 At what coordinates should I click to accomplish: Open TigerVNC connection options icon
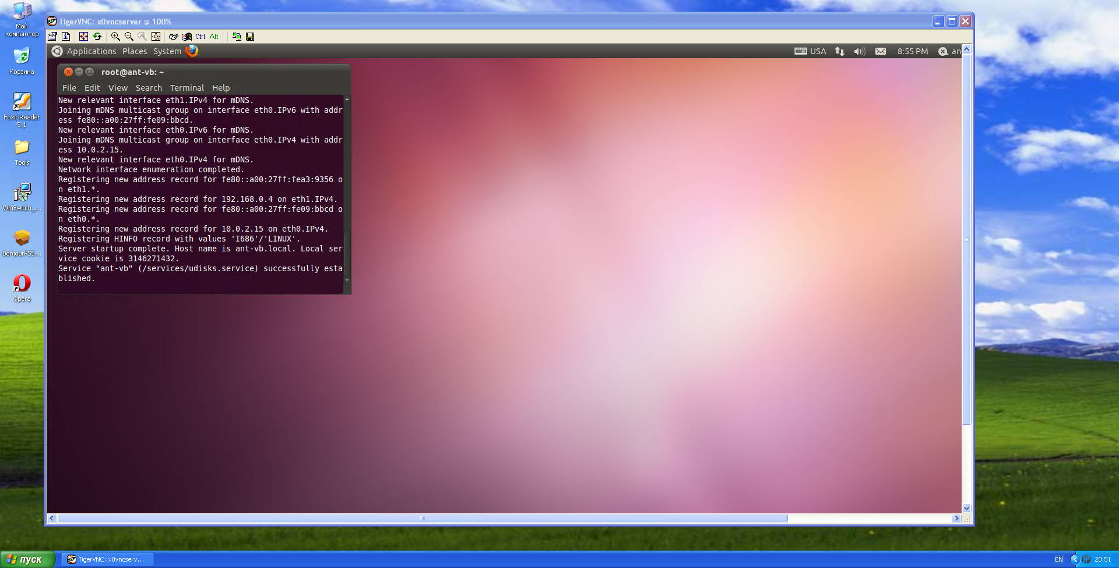coord(52,37)
